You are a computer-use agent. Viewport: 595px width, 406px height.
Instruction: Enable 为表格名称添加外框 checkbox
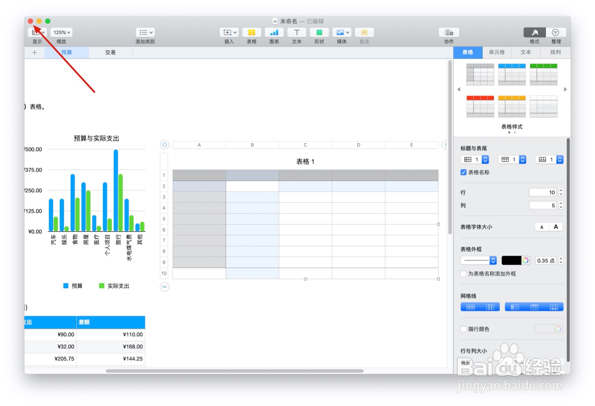[x=463, y=274]
